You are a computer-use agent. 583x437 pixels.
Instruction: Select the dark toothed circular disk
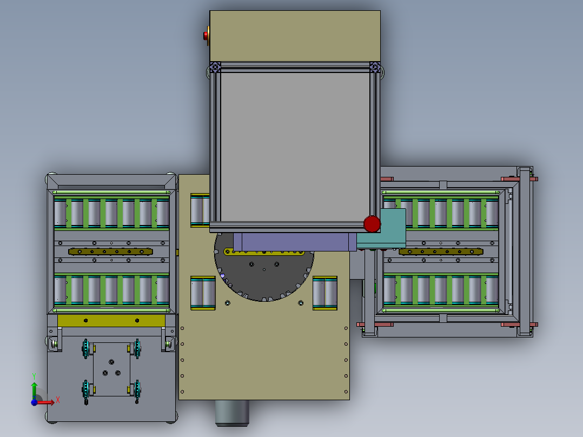point(264,275)
